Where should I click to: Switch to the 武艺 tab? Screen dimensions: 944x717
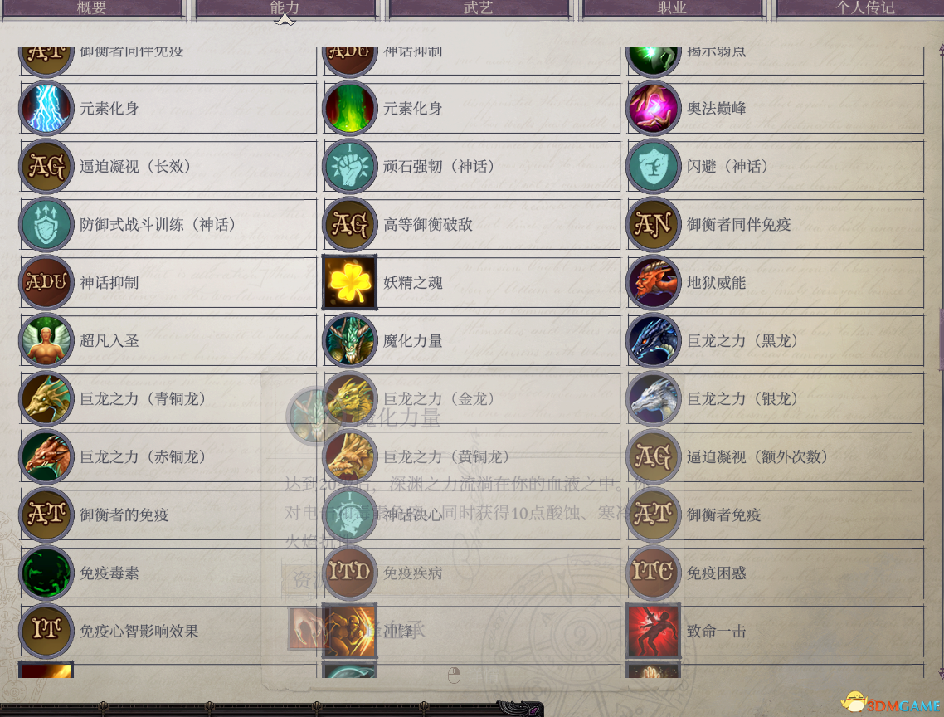click(478, 7)
